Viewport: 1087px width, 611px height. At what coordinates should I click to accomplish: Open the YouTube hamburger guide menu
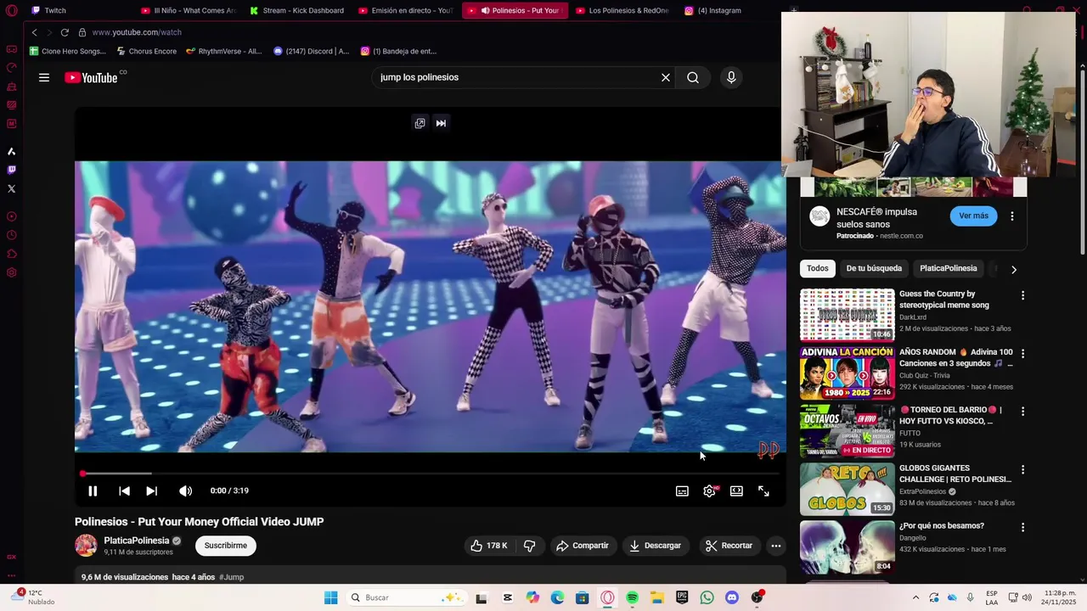44,77
